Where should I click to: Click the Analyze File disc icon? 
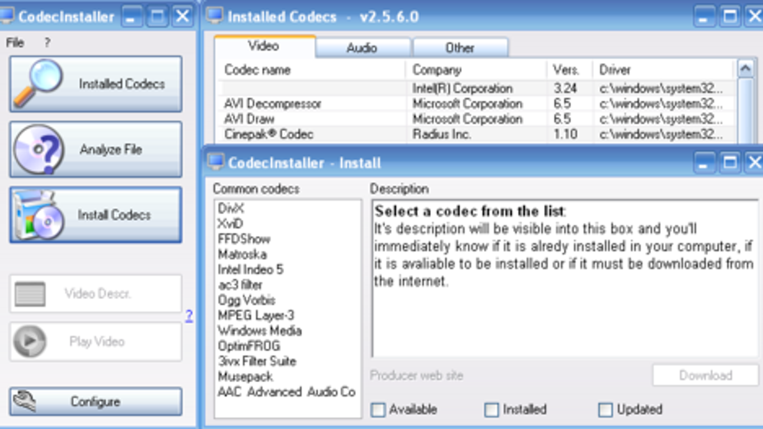point(38,149)
